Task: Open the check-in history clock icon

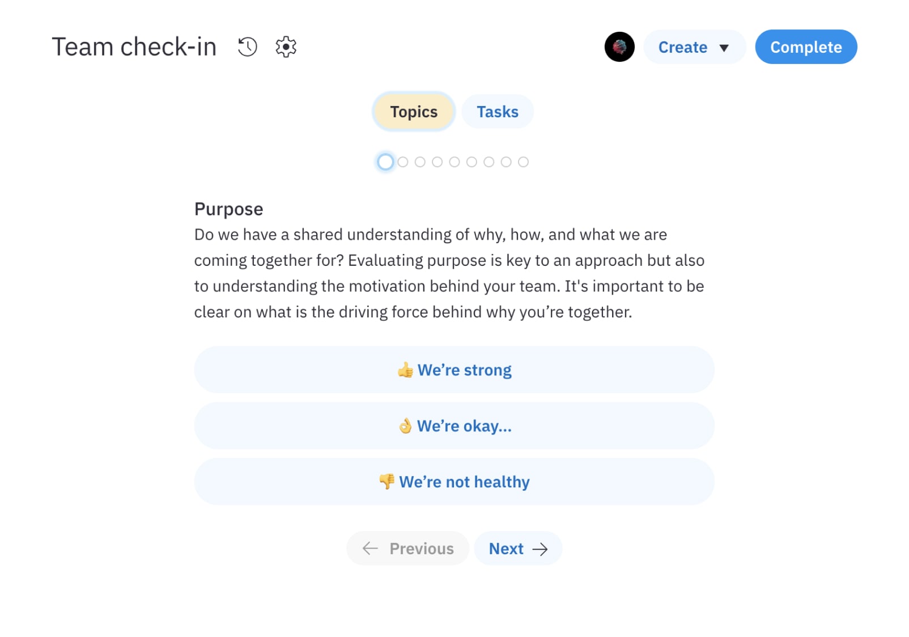Action: [x=247, y=46]
